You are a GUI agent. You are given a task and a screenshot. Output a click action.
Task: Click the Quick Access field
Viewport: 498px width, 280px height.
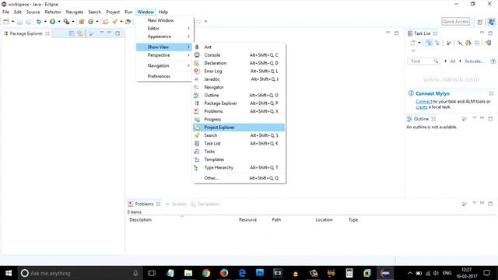pyautogui.click(x=455, y=22)
